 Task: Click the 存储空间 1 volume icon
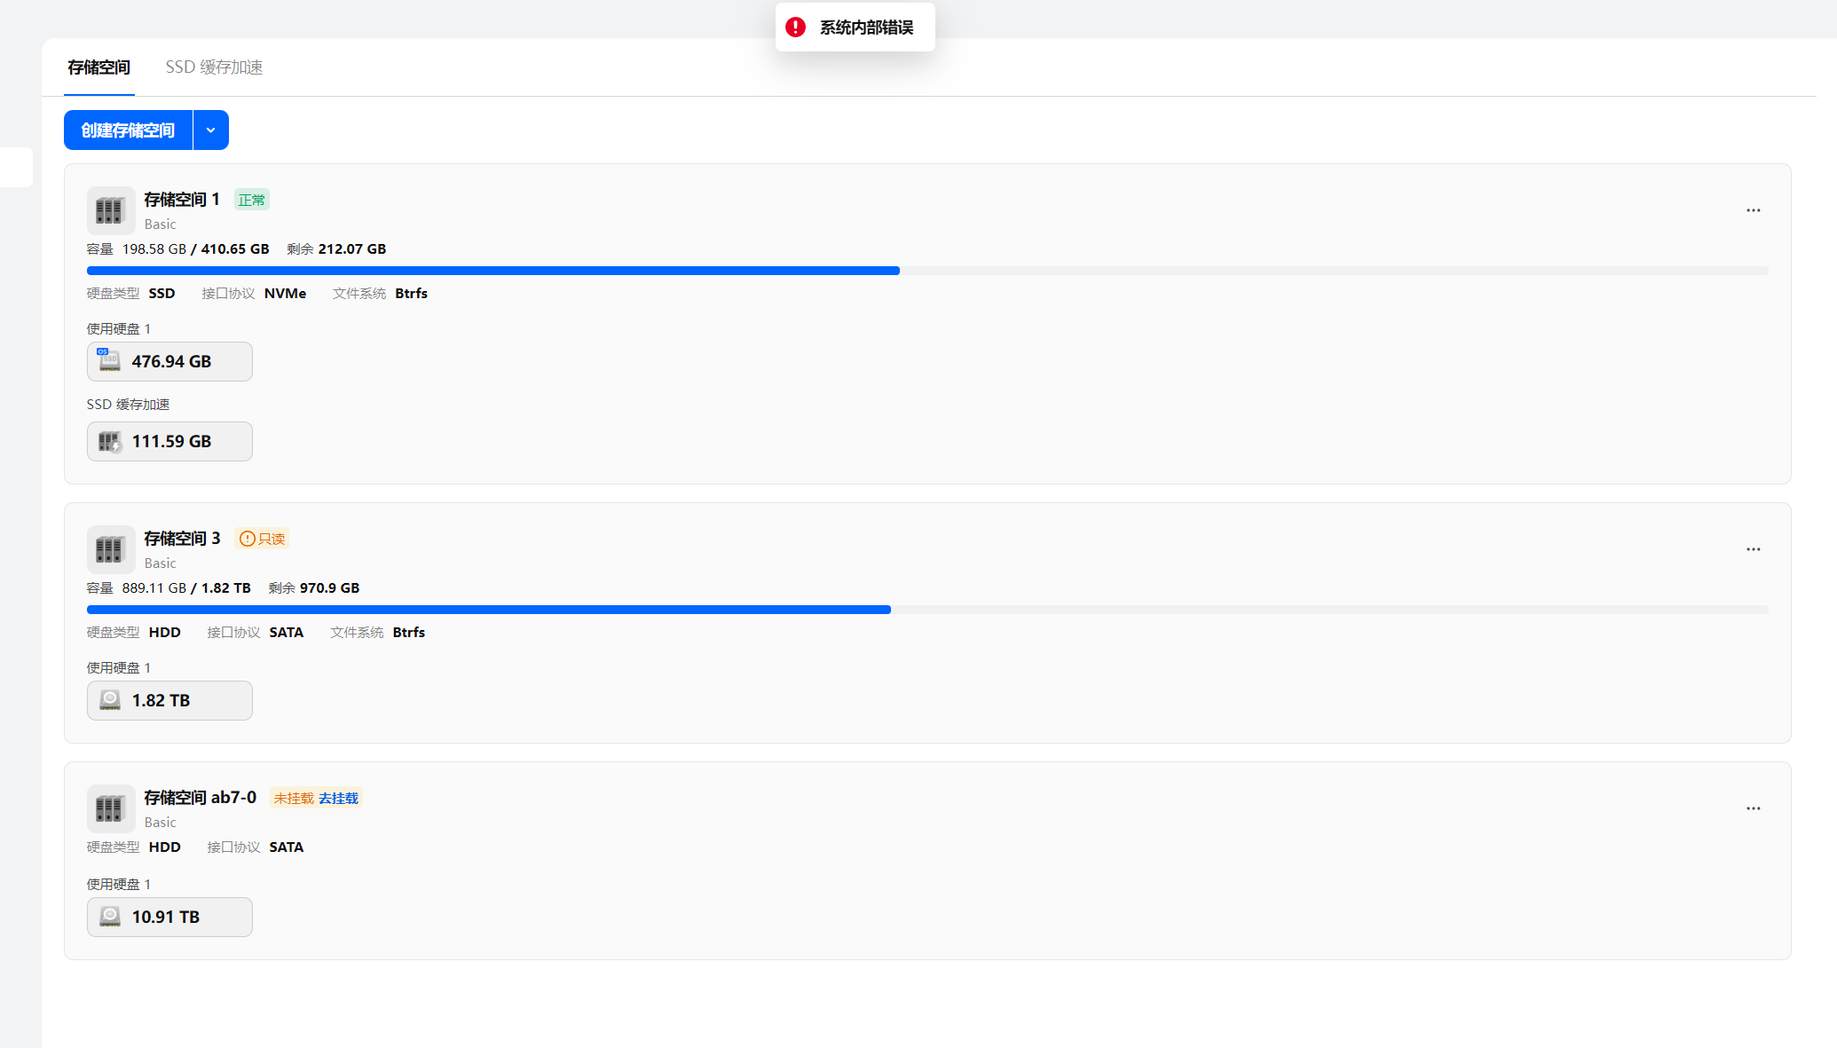110,210
